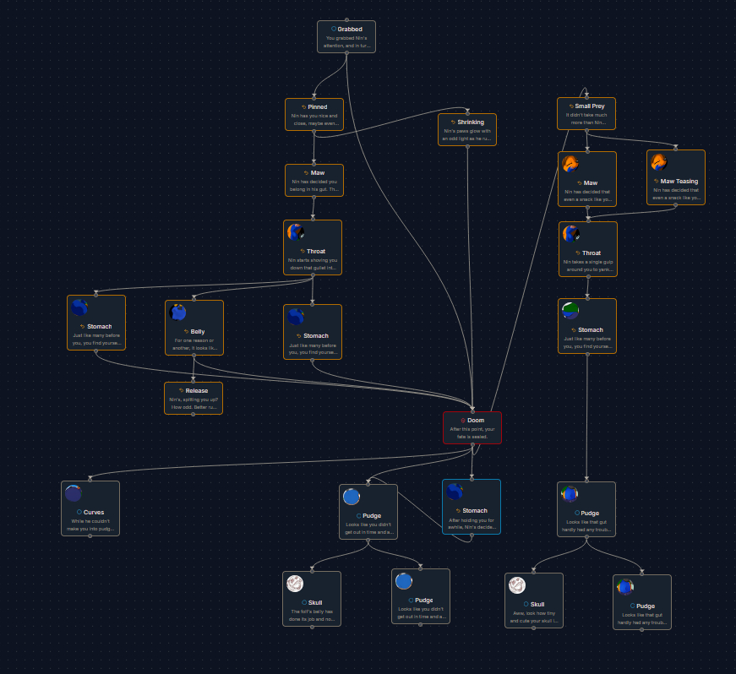Click avatar icon in blue-bordered Stomach node
This screenshot has height=674, width=736.
pos(455,492)
